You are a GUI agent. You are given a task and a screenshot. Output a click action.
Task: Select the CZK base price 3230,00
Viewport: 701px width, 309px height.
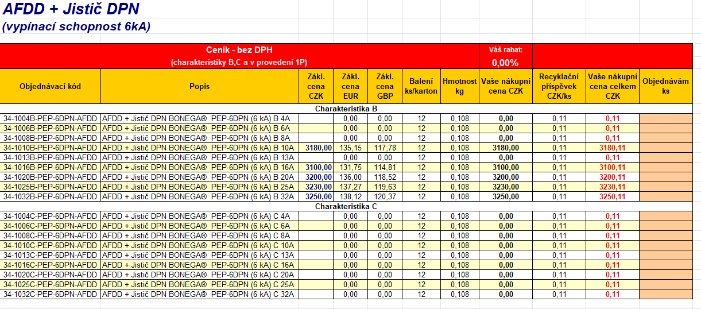pos(316,187)
